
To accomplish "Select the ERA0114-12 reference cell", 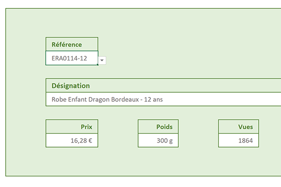I will [72, 58].
